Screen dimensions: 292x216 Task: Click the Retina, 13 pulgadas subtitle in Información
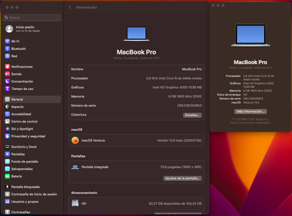pos(136,58)
